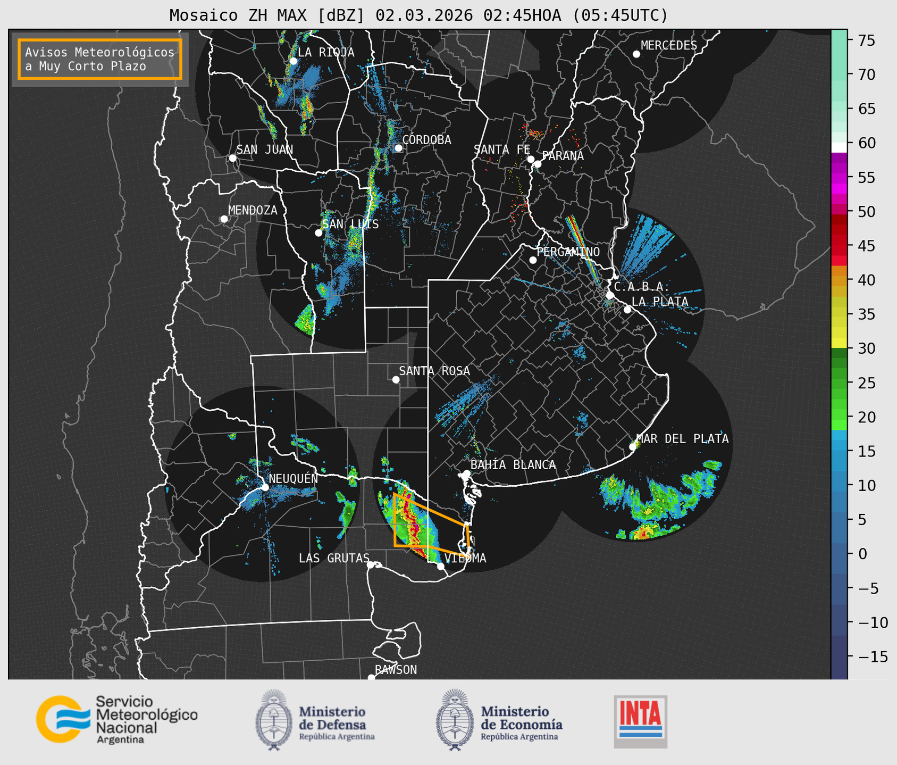
Task: Click the SANTA FE city marker
Action: [x=531, y=159]
